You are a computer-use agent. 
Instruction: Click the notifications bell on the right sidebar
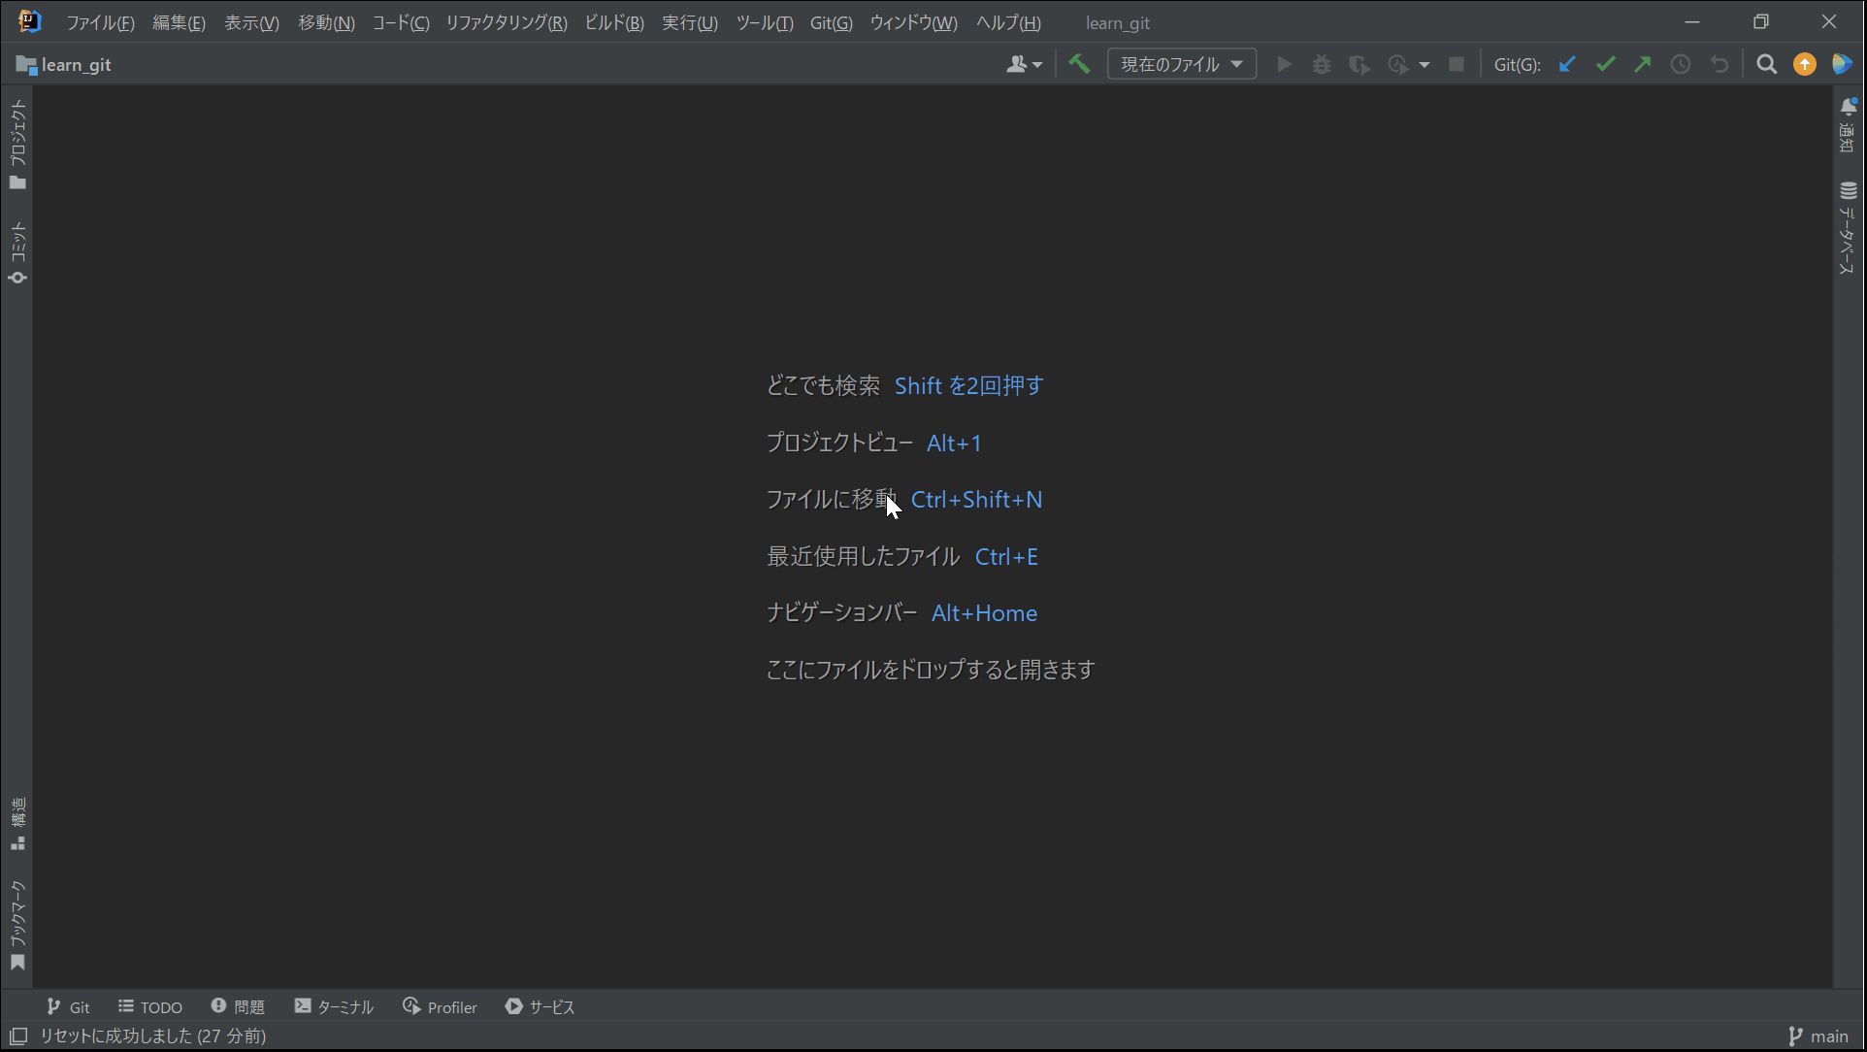click(1849, 107)
